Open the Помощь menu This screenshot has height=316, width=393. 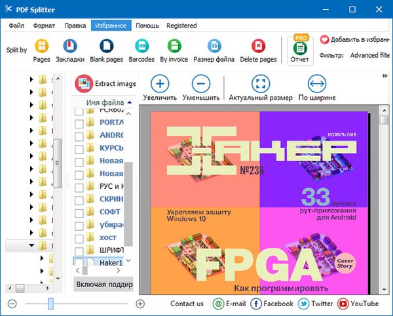click(x=146, y=26)
